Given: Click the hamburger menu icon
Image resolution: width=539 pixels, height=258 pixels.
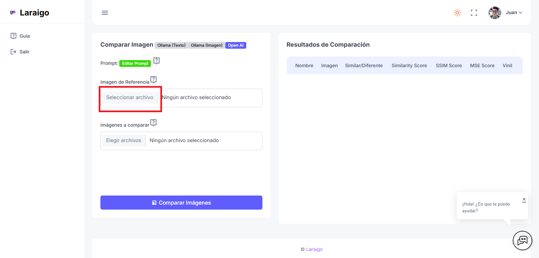Looking at the screenshot, I should [x=105, y=13].
